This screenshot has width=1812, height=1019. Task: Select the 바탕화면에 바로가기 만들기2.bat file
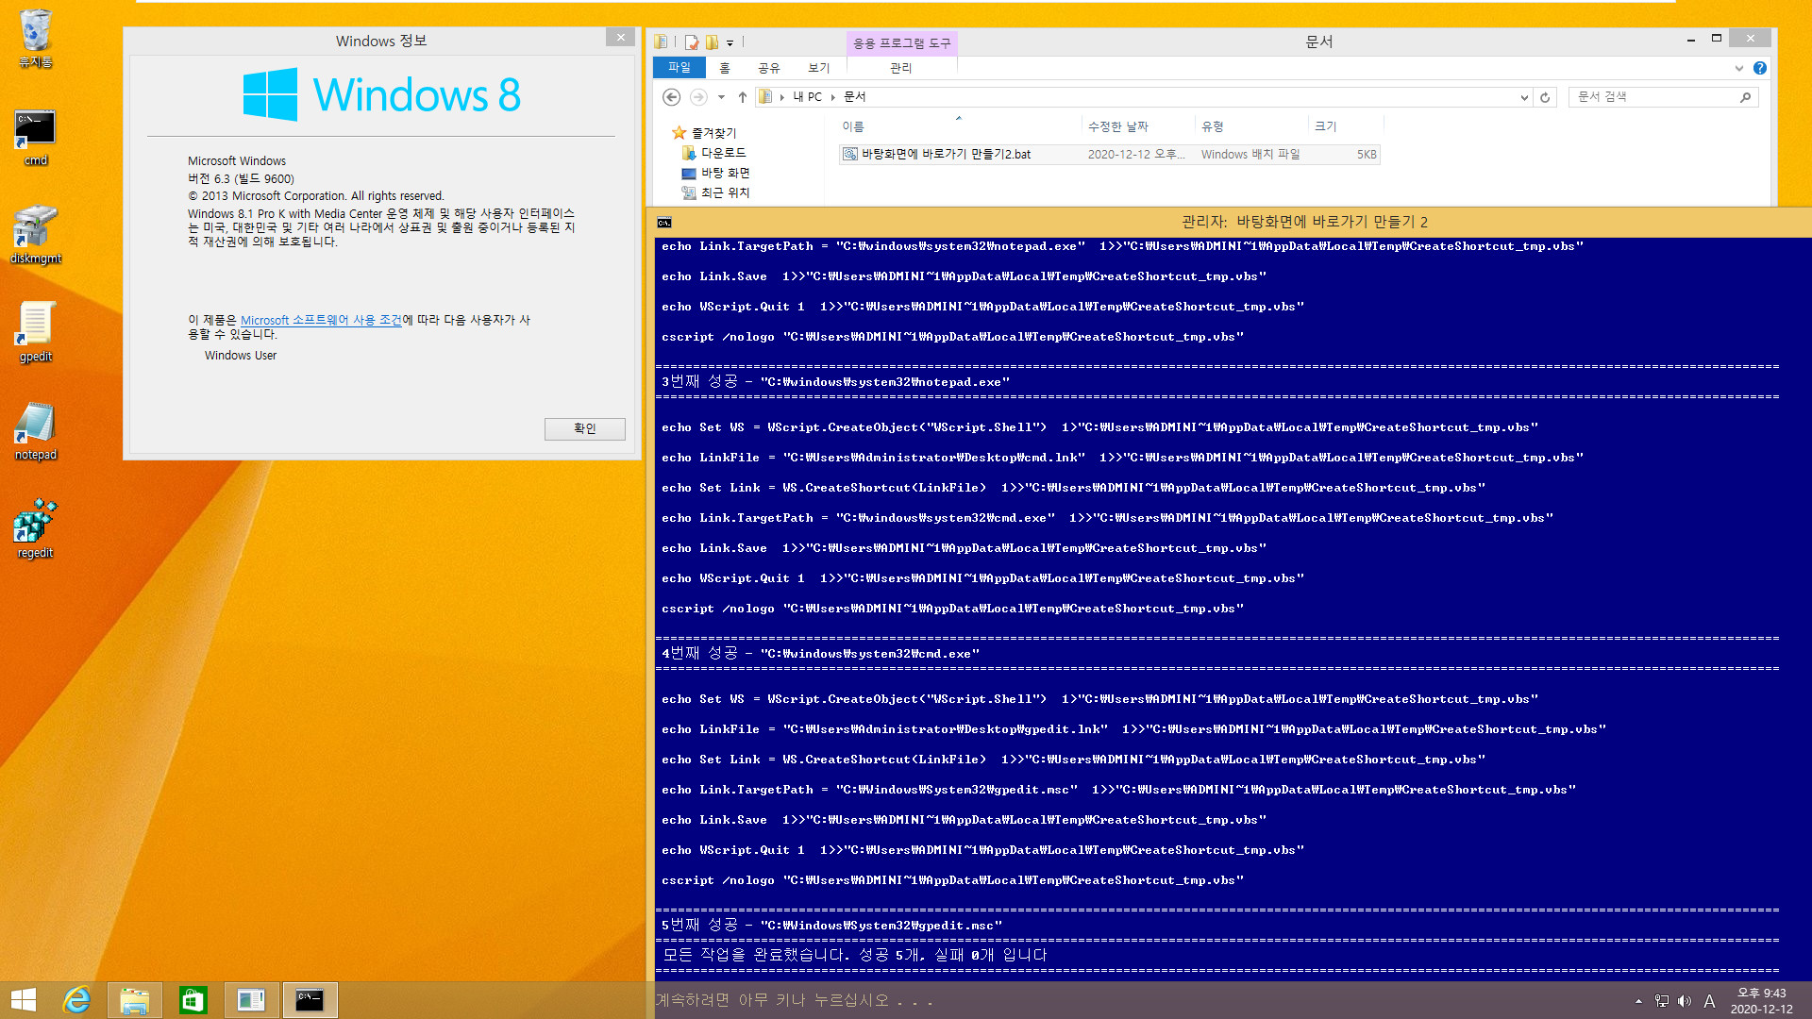pyautogui.click(x=1109, y=155)
